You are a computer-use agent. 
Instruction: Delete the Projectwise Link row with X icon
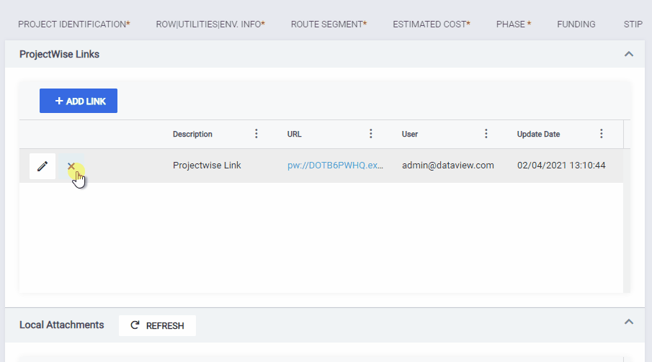pyautogui.click(x=71, y=166)
